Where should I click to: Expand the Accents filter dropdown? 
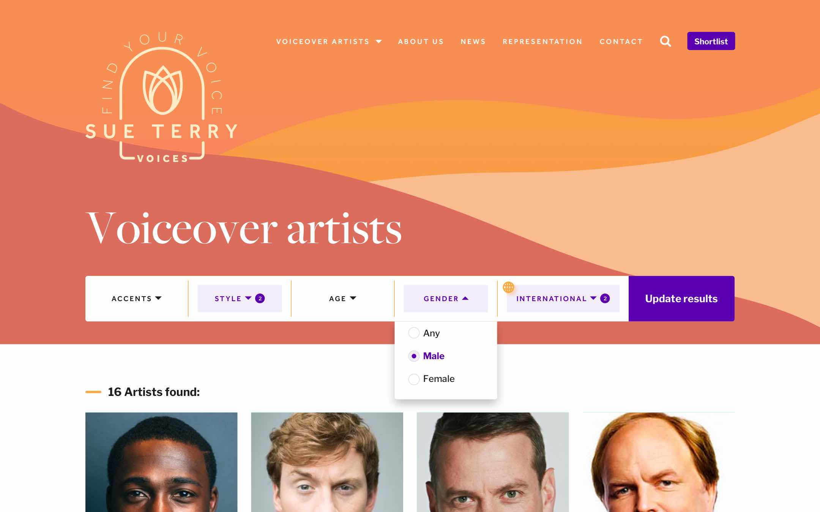pyautogui.click(x=137, y=298)
